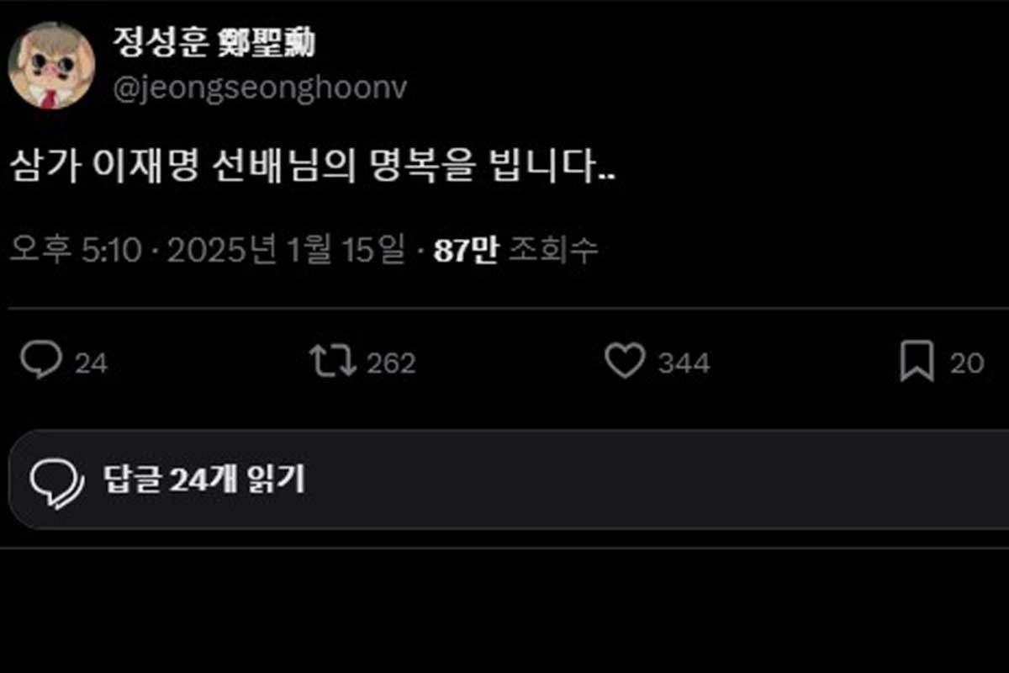The width and height of the screenshot is (1009, 673).
Task: Like the post with the heart icon
Action: tap(625, 362)
